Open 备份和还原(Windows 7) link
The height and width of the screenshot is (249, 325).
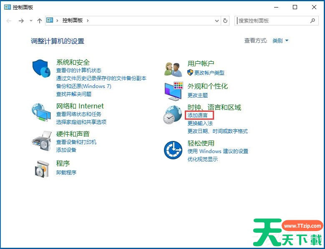click(84, 86)
